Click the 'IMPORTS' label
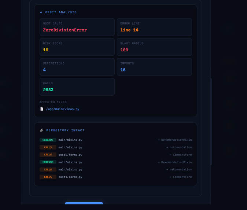 (127, 63)
